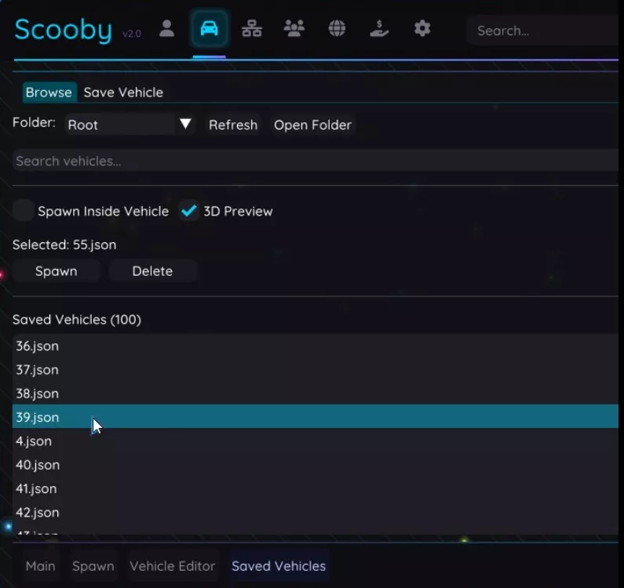Open the settings gear icon
Viewport: 624px width, 588px height.
pos(422,29)
